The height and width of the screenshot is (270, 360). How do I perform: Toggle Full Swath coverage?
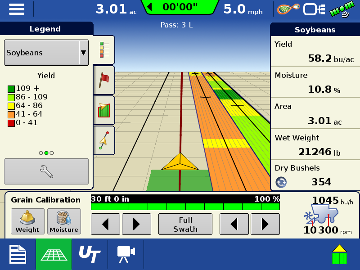pyautogui.click(x=185, y=224)
